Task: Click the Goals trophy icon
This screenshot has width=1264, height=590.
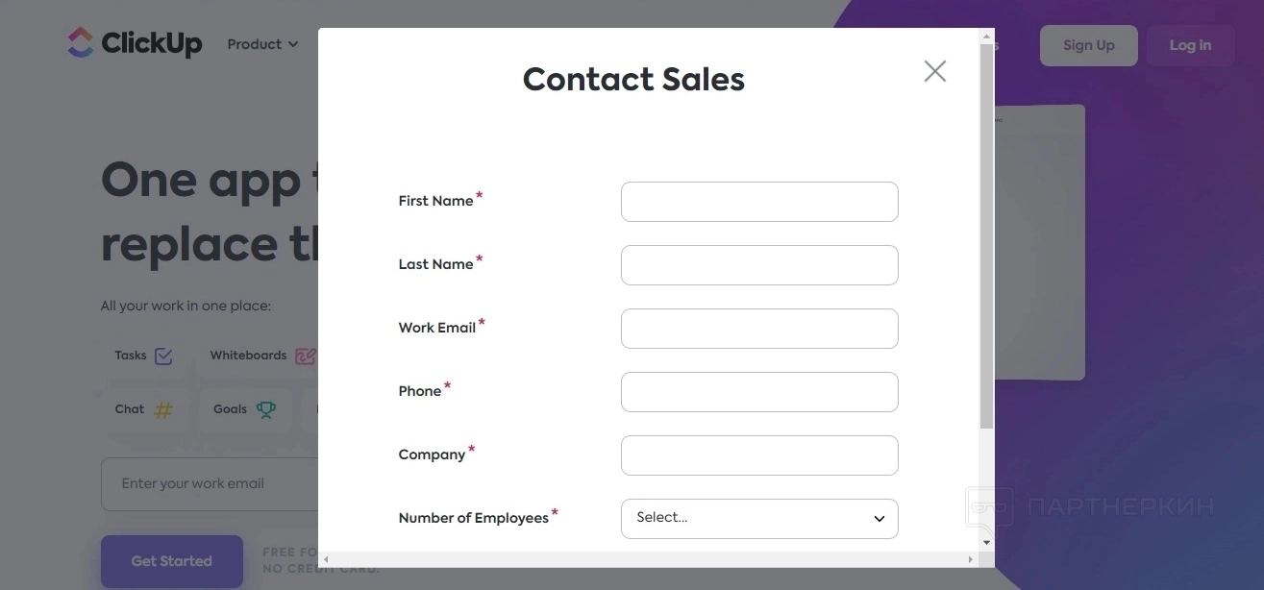Action: [x=266, y=410]
